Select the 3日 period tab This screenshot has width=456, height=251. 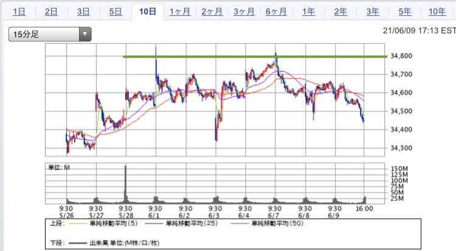click(83, 12)
